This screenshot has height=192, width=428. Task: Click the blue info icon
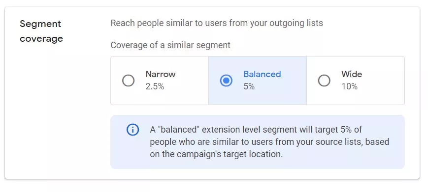coord(132,130)
